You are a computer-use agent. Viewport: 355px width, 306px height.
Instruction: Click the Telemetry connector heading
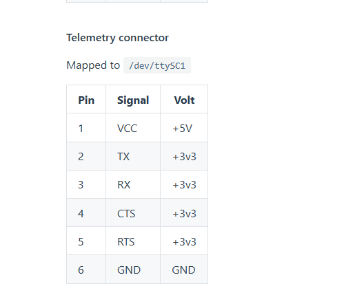click(117, 38)
